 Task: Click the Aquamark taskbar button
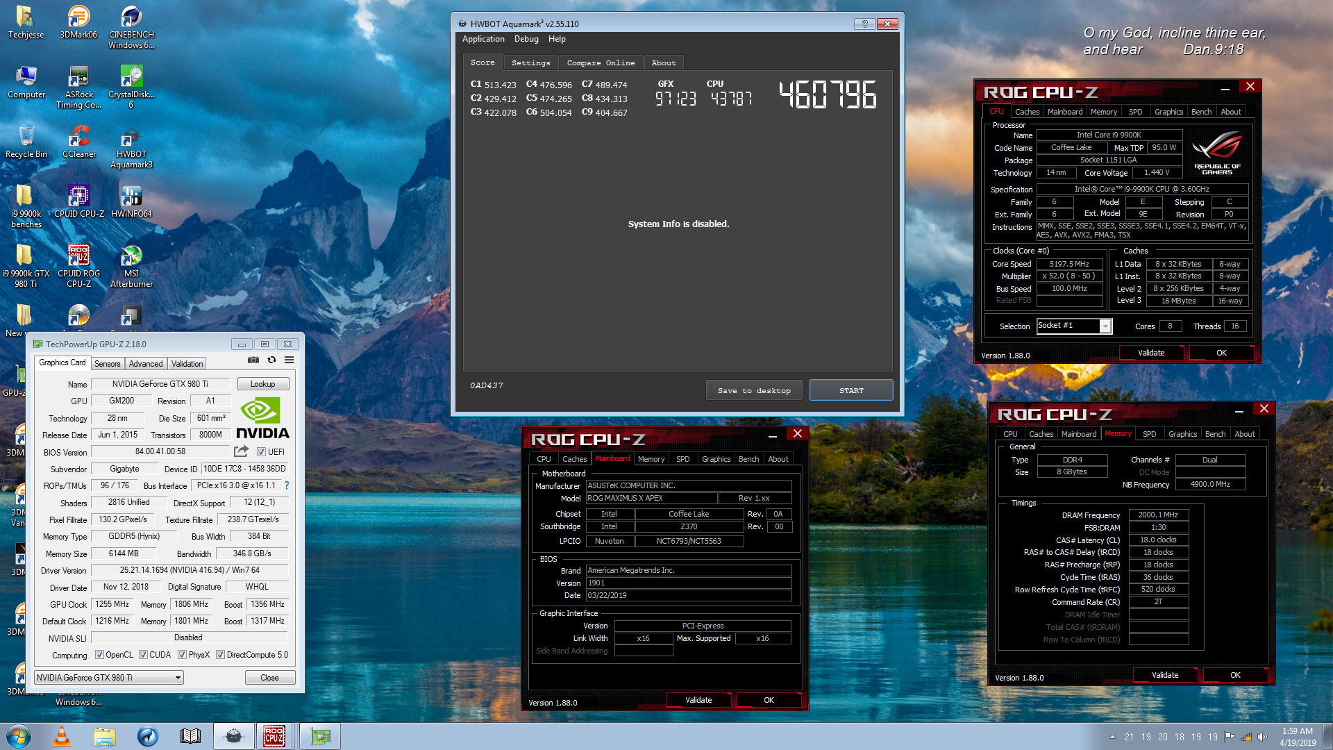point(233,736)
